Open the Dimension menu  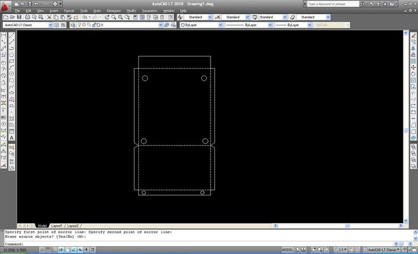click(x=114, y=11)
